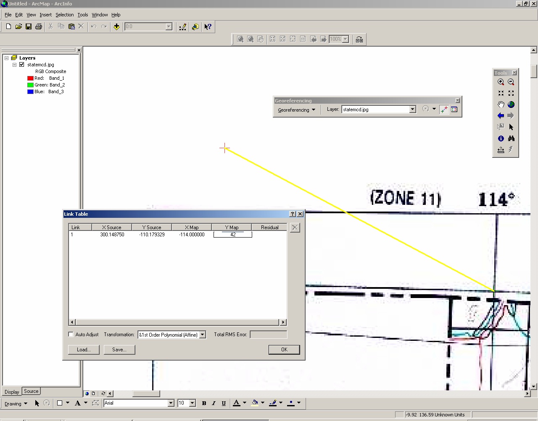538x421 pixels.
Task: Switch to the Source tab
Action: [31, 391]
